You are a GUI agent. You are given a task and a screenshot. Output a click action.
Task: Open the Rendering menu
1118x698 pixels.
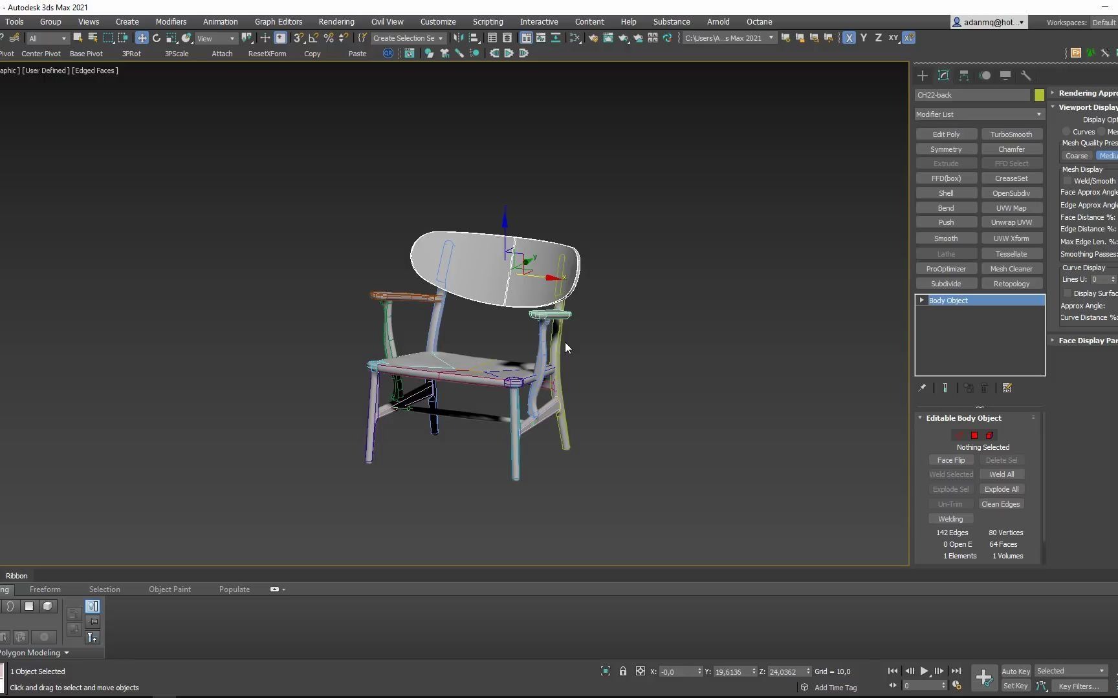pyautogui.click(x=336, y=21)
